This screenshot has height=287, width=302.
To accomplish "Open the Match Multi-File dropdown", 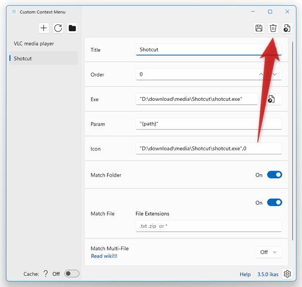I will [x=269, y=252].
